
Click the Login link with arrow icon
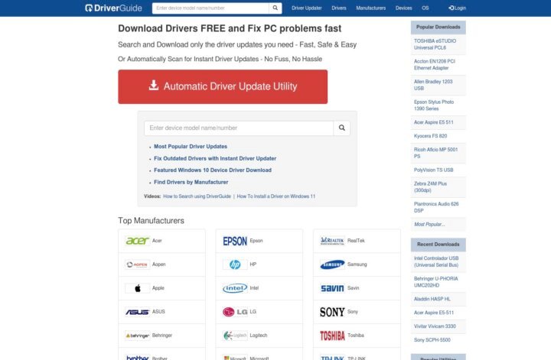pyautogui.click(x=457, y=8)
